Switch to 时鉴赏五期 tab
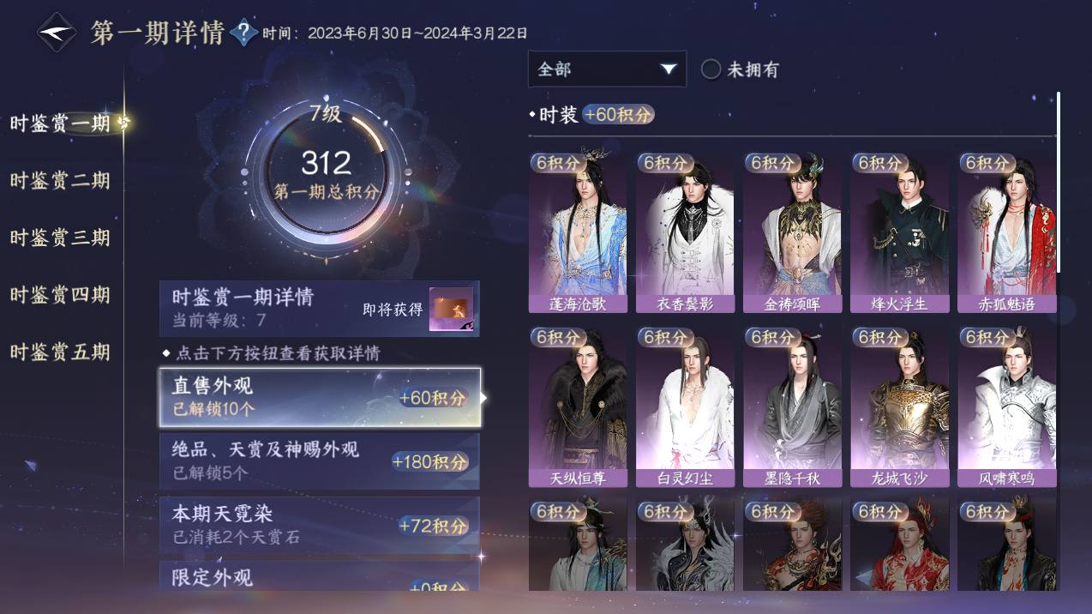Viewport: 1092px width, 614px height. click(x=60, y=352)
